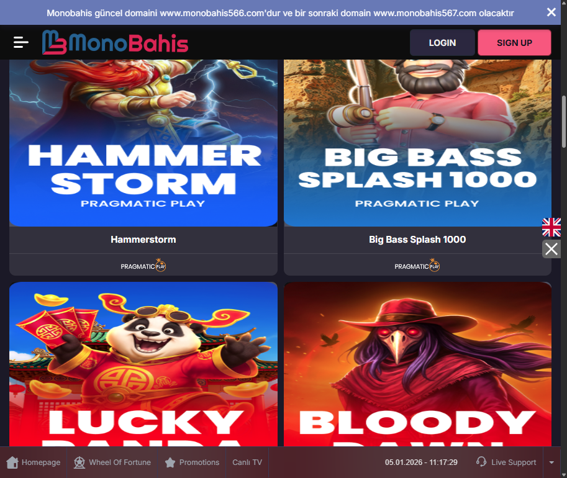
Task: Click the SIGN UP button
Action: (x=514, y=43)
